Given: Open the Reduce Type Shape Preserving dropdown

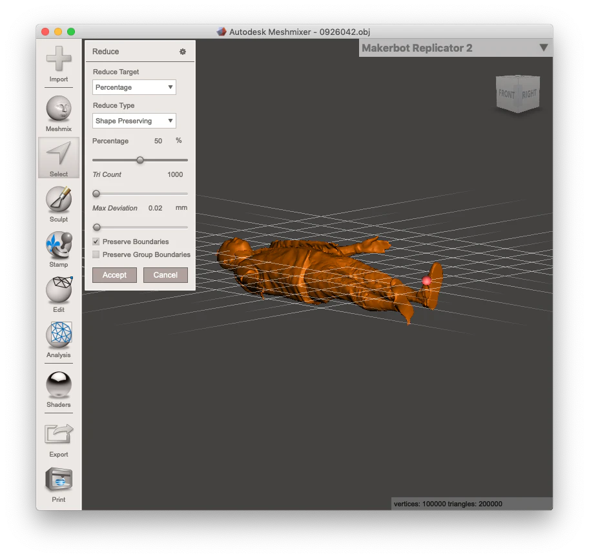Looking at the screenshot, I should [134, 121].
